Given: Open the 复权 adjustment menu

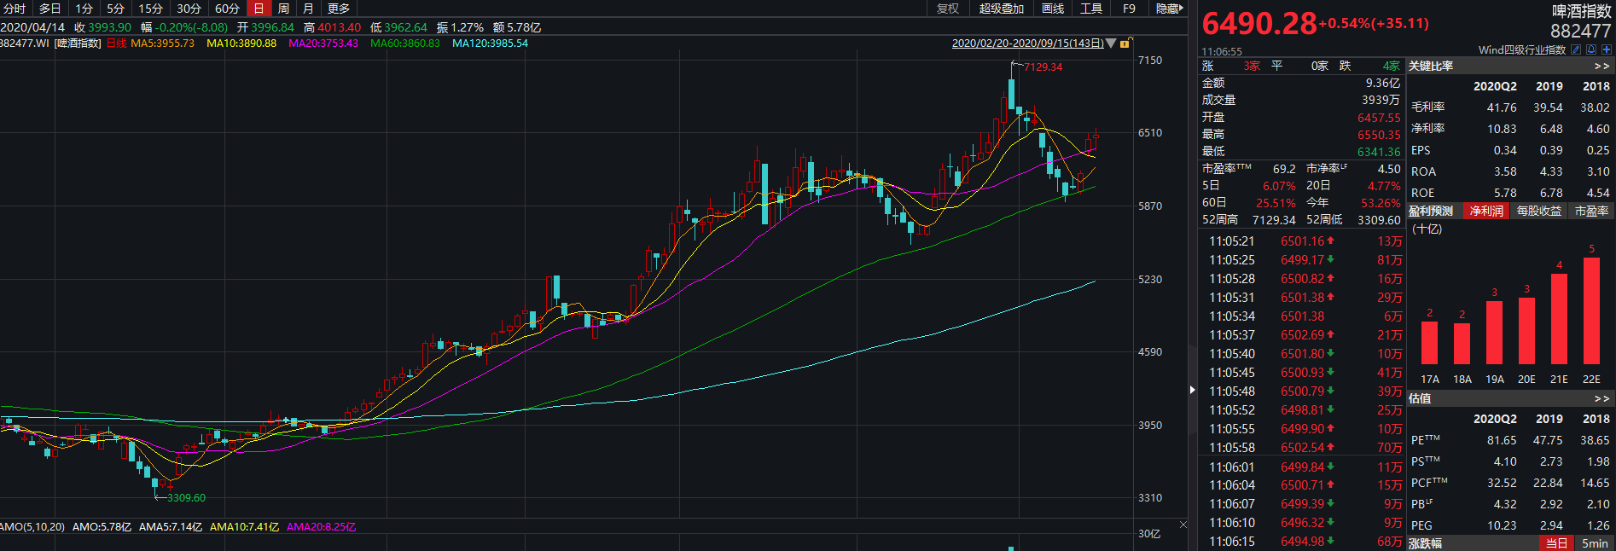Looking at the screenshot, I should (x=948, y=9).
